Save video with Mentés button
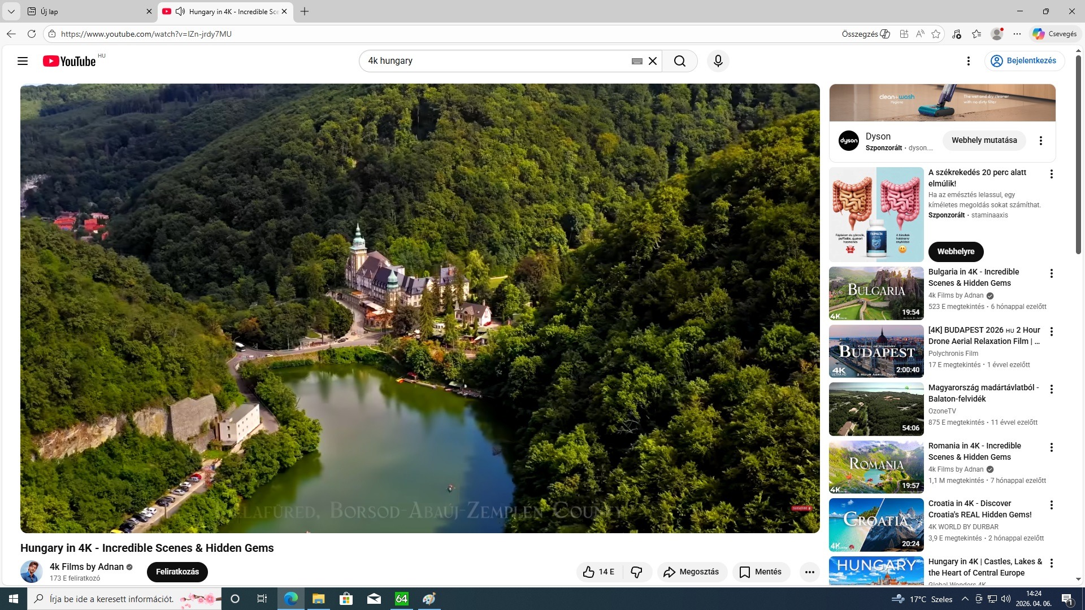The image size is (1085, 610). coord(761,572)
